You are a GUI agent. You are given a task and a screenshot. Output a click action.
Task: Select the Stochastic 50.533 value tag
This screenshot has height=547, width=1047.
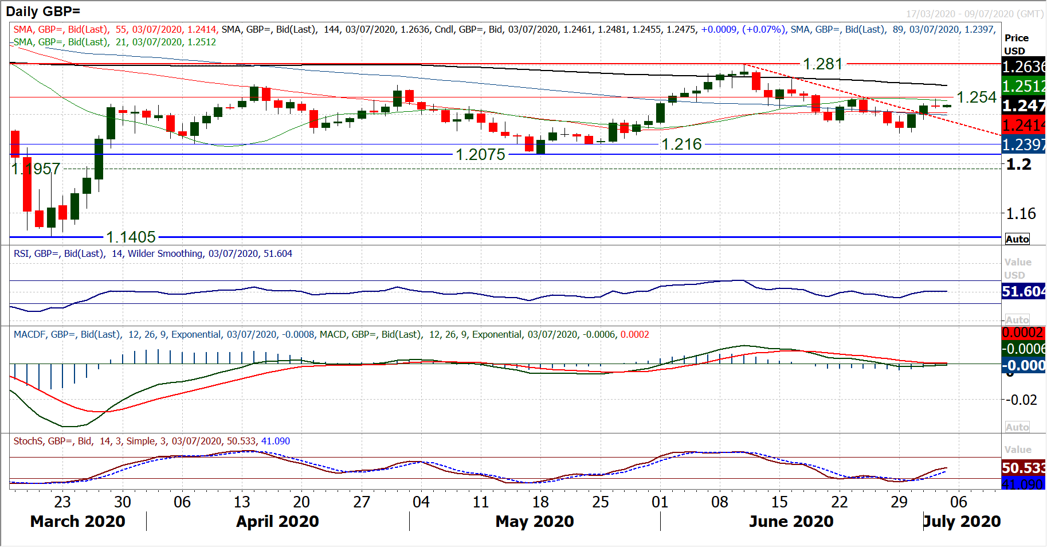tap(1024, 468)
